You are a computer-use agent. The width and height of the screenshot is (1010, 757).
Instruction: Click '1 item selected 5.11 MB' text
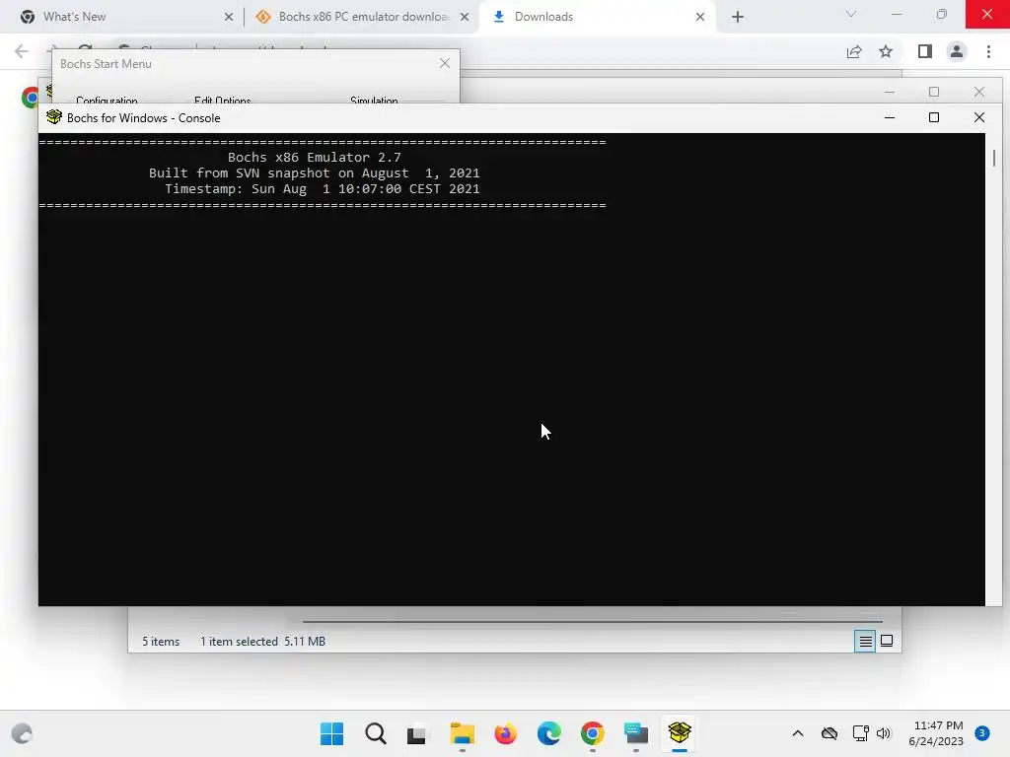coord(262,642)
